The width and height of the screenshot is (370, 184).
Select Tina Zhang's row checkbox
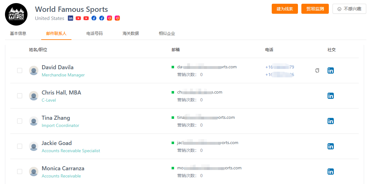point(20,121)
